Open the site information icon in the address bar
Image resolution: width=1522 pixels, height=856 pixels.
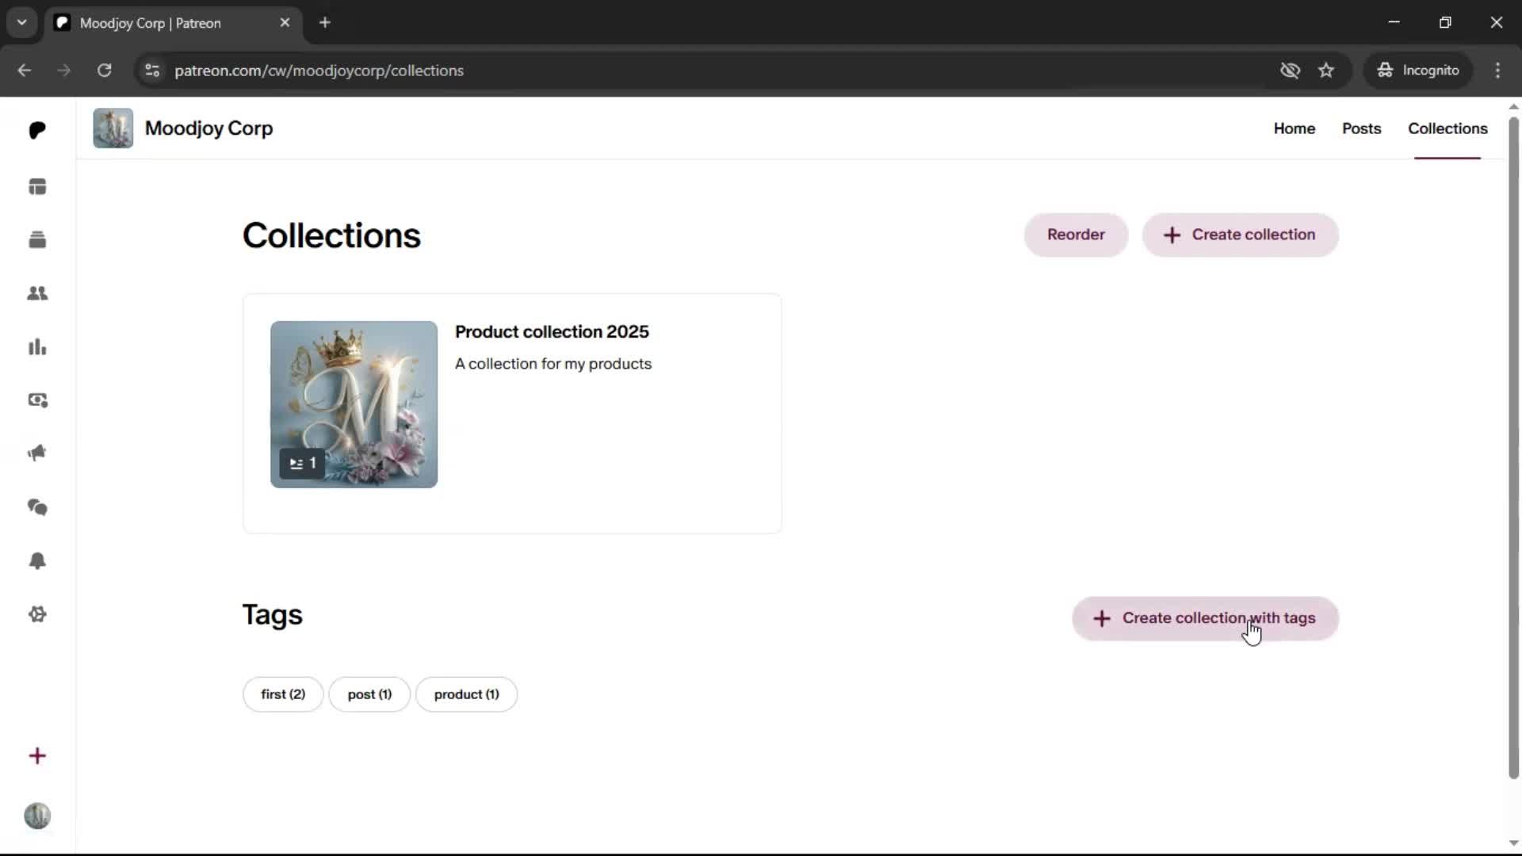(x=152, y=71)
